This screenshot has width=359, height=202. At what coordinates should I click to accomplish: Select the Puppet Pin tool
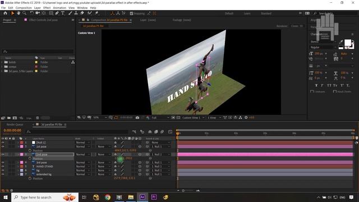[96, 13]
